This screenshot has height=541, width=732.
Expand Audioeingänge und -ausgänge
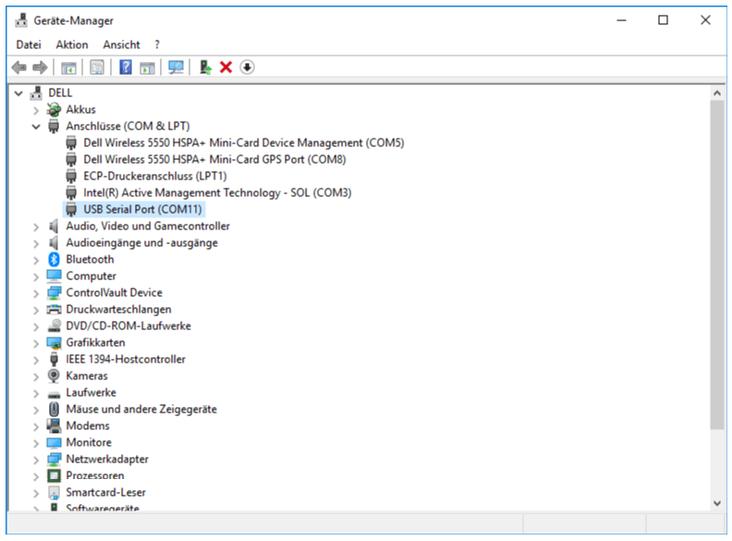coord(36,243)
